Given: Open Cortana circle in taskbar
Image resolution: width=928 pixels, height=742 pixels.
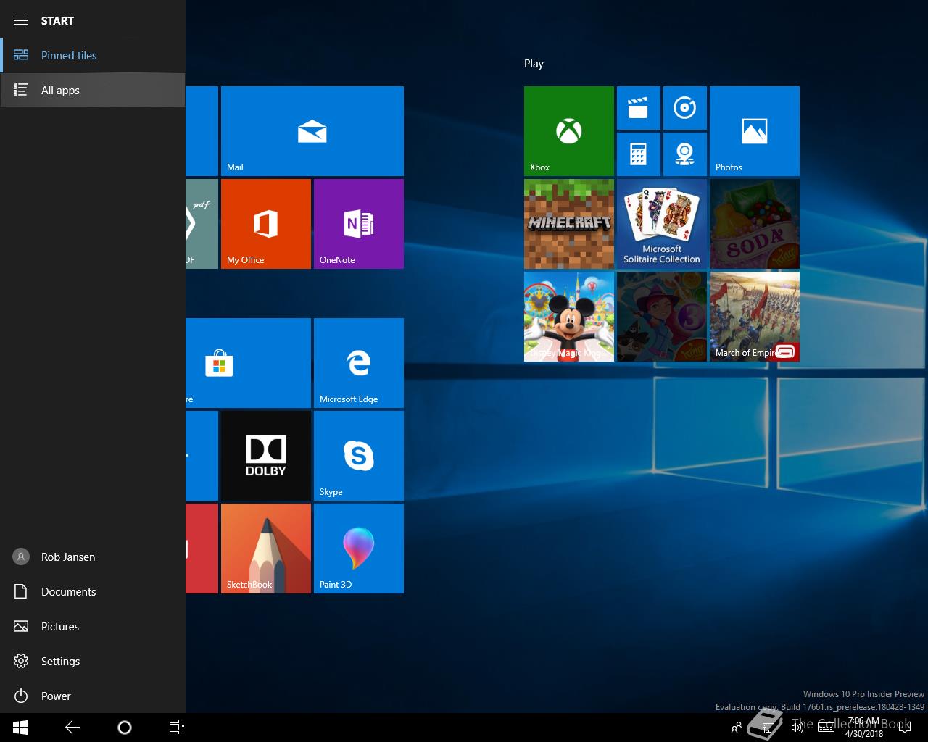Looking at the screenshot, I should (x=125, y=728).
